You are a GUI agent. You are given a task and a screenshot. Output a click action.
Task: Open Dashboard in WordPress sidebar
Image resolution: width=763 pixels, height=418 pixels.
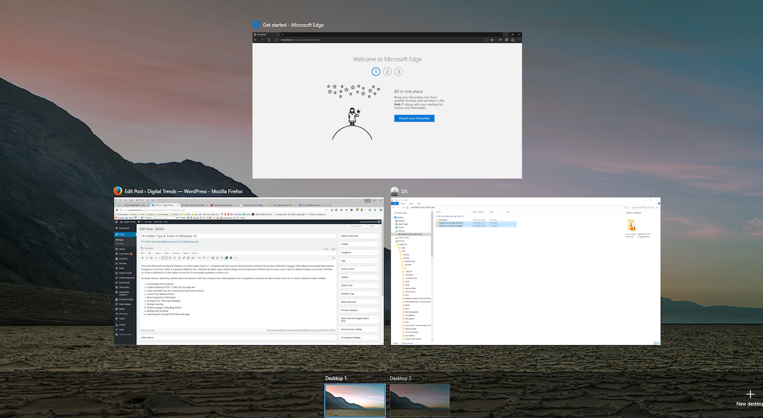click(x=124, y=228)
